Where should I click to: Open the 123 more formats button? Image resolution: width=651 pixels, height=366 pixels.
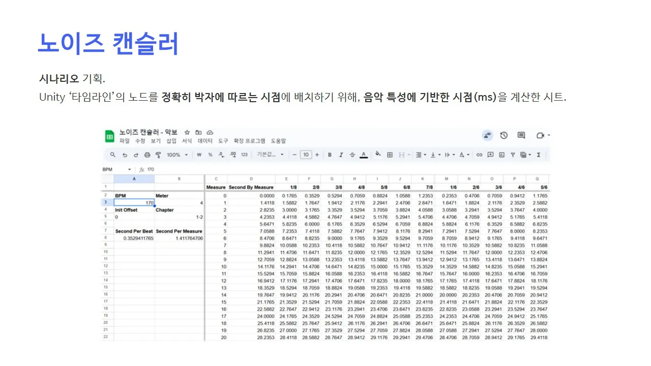244,155
